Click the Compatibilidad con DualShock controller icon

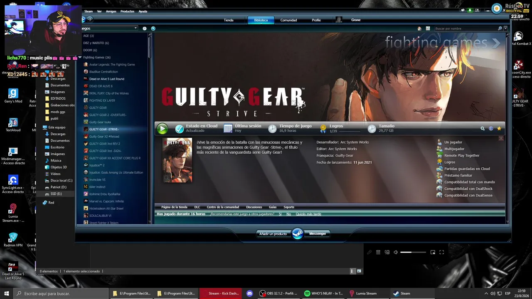pos(440,189)
